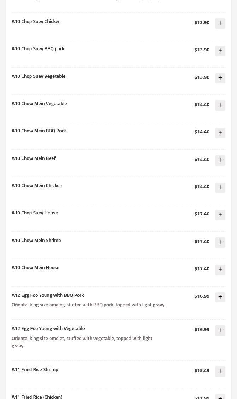
Task: Click the A11 Fried Rice Shrimp name
Action: coord(35,370)
